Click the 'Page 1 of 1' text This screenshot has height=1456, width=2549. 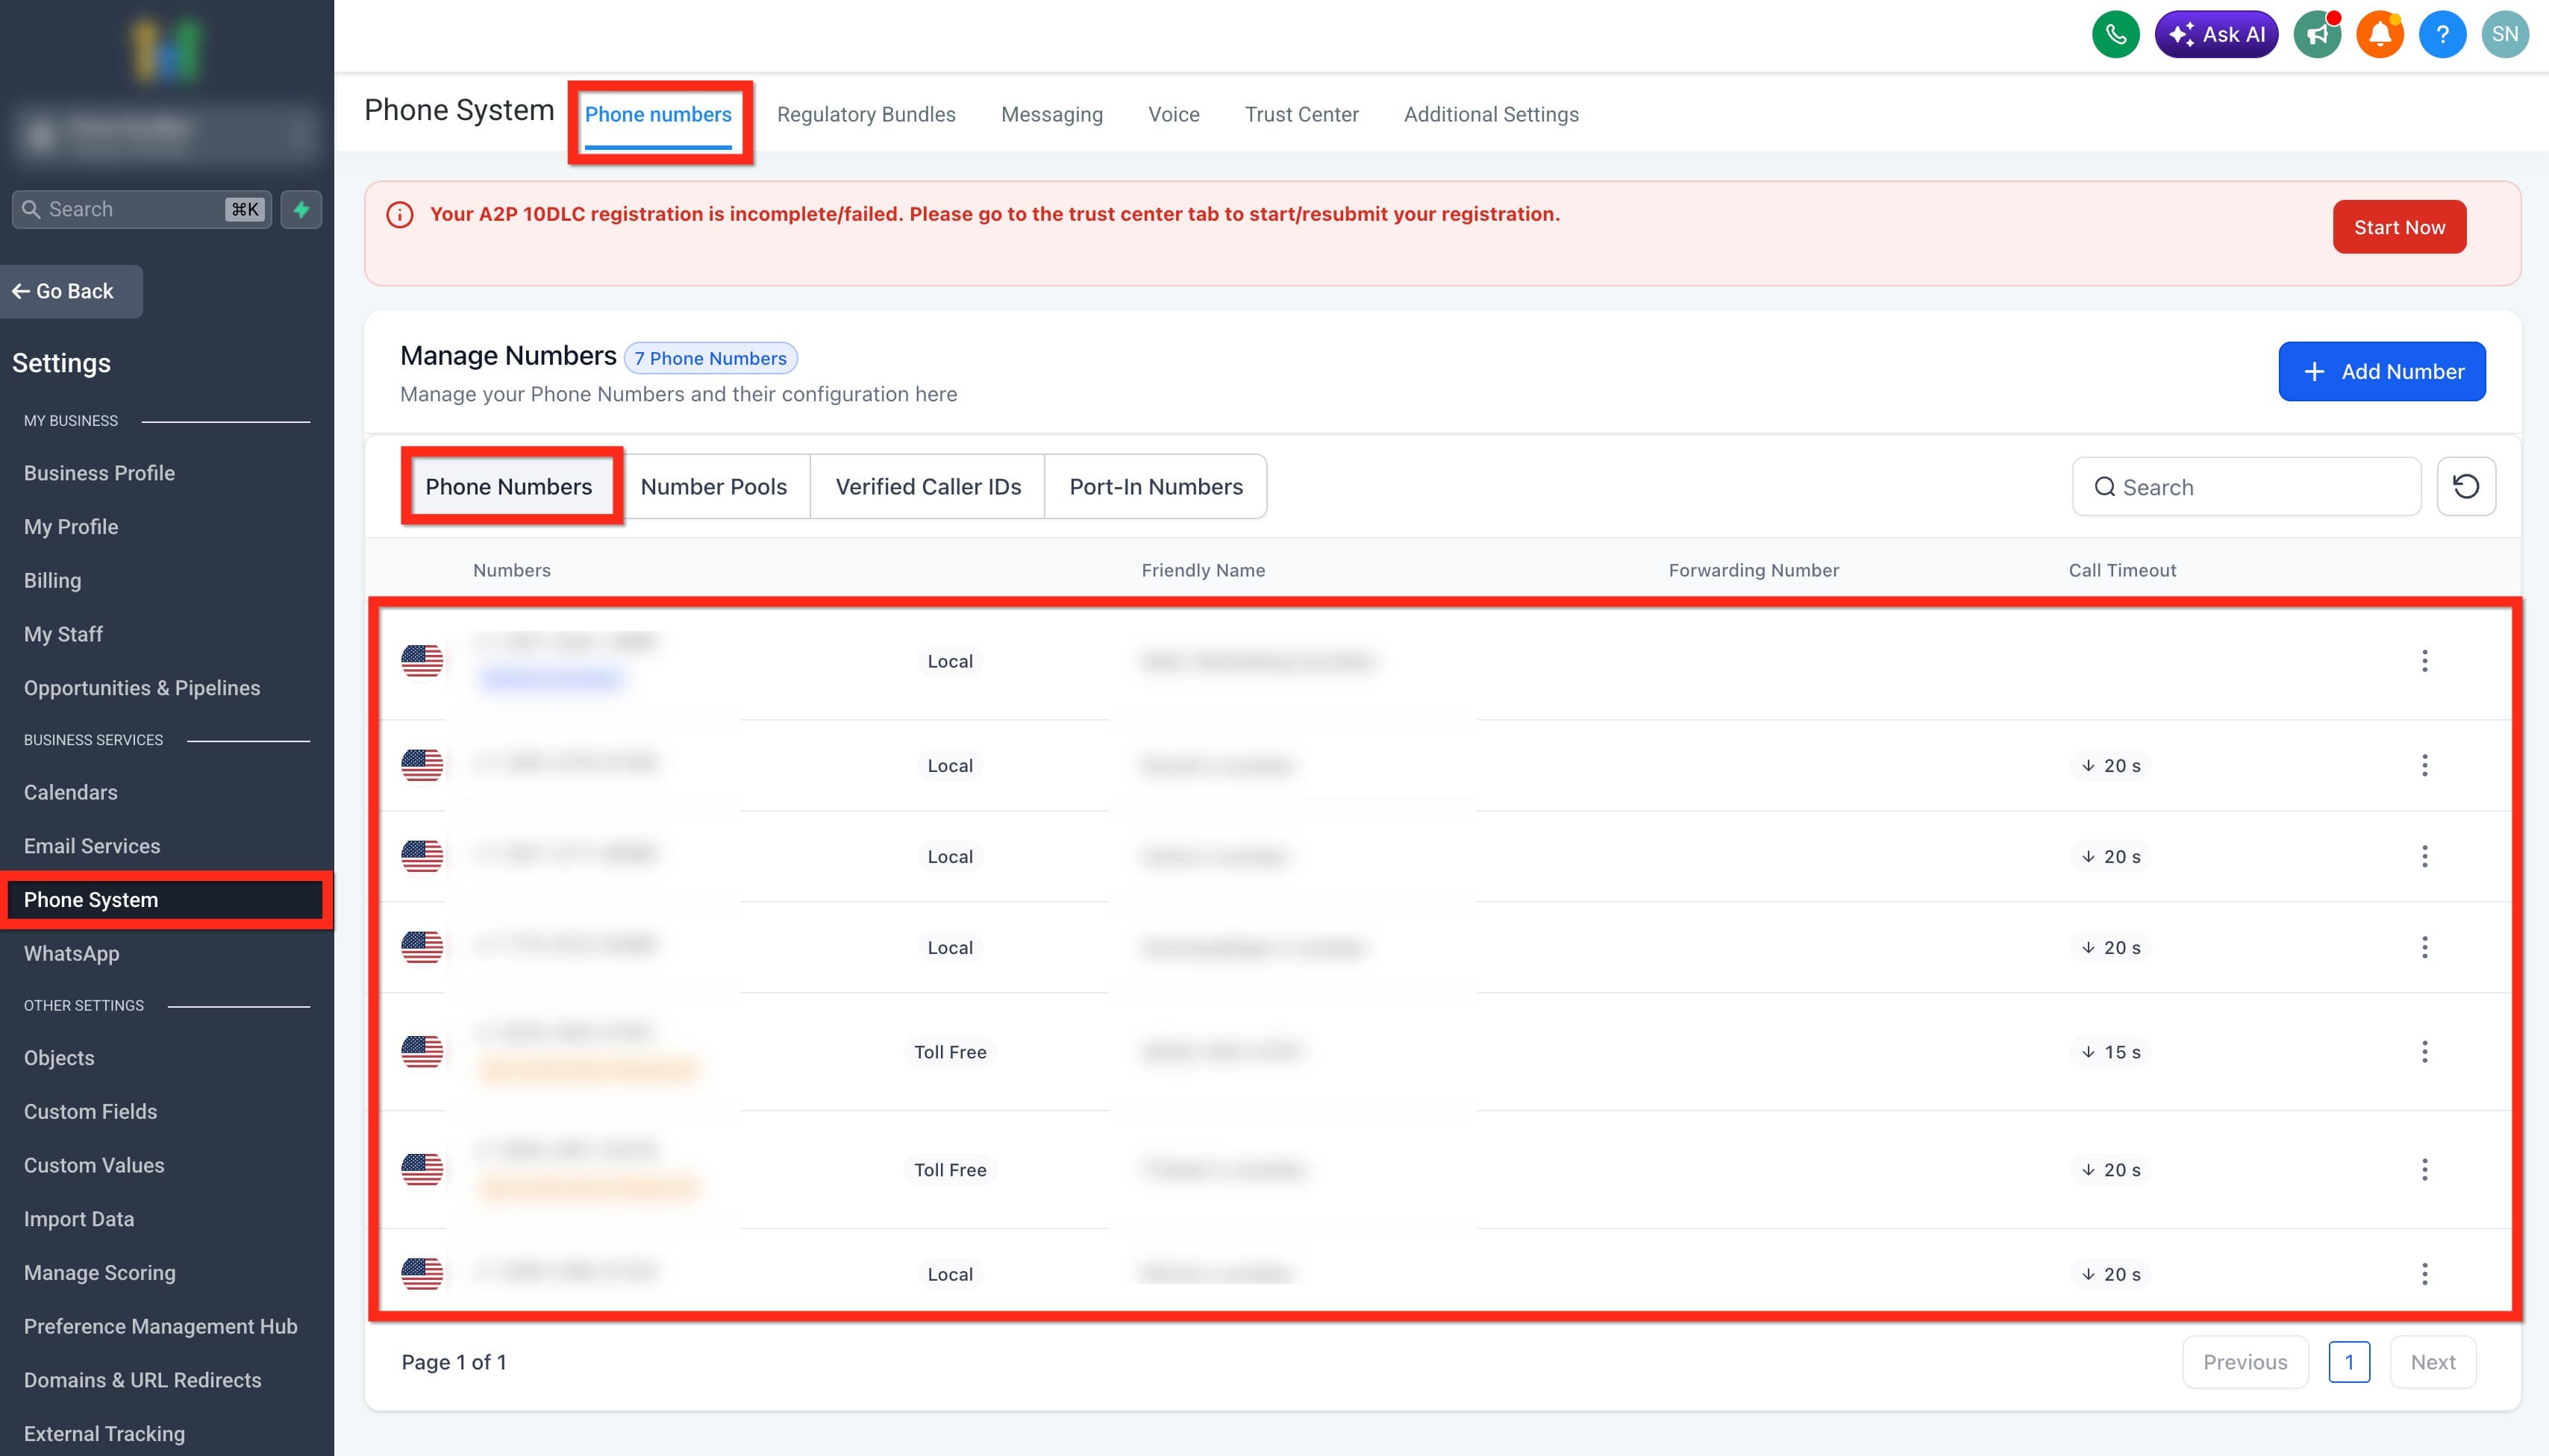point(453,1362)
